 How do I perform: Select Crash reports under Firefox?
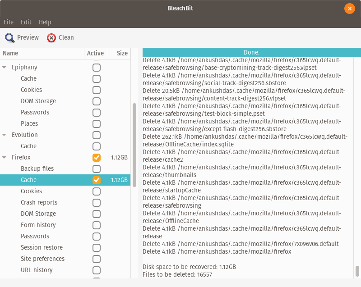tap(65, 202)
